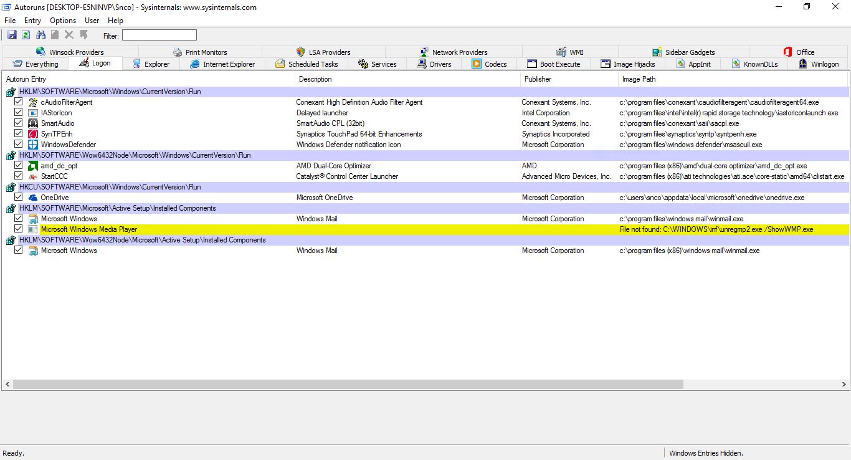Uncheck the WindowsDefender entry
851x460 pixels.
(x=19, y=144)
